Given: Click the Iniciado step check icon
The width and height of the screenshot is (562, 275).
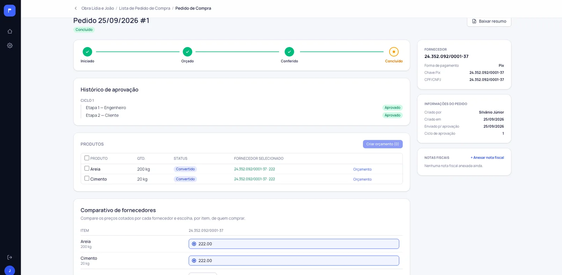Looking at the screenshot, I should tap(87, 52).
